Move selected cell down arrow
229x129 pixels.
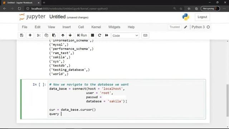click(70, 35)
